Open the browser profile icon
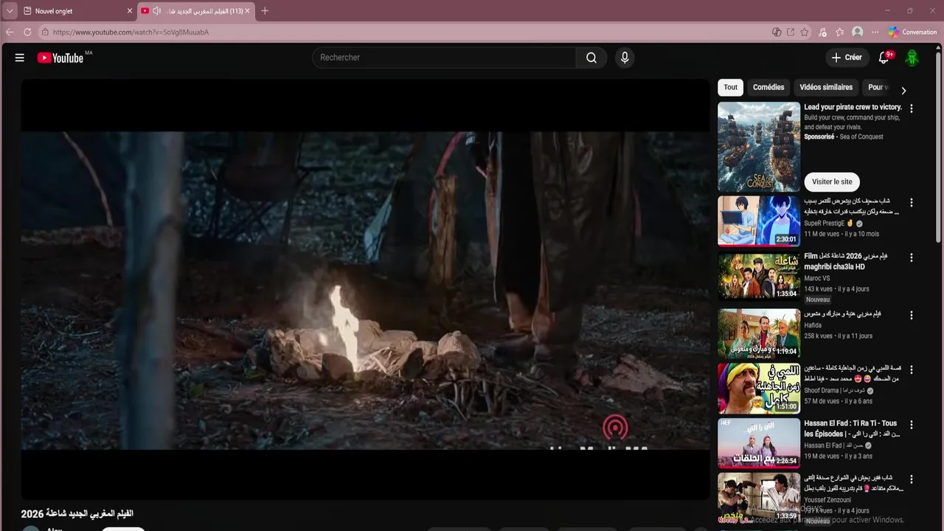944x531 pixels. [857, 32]
